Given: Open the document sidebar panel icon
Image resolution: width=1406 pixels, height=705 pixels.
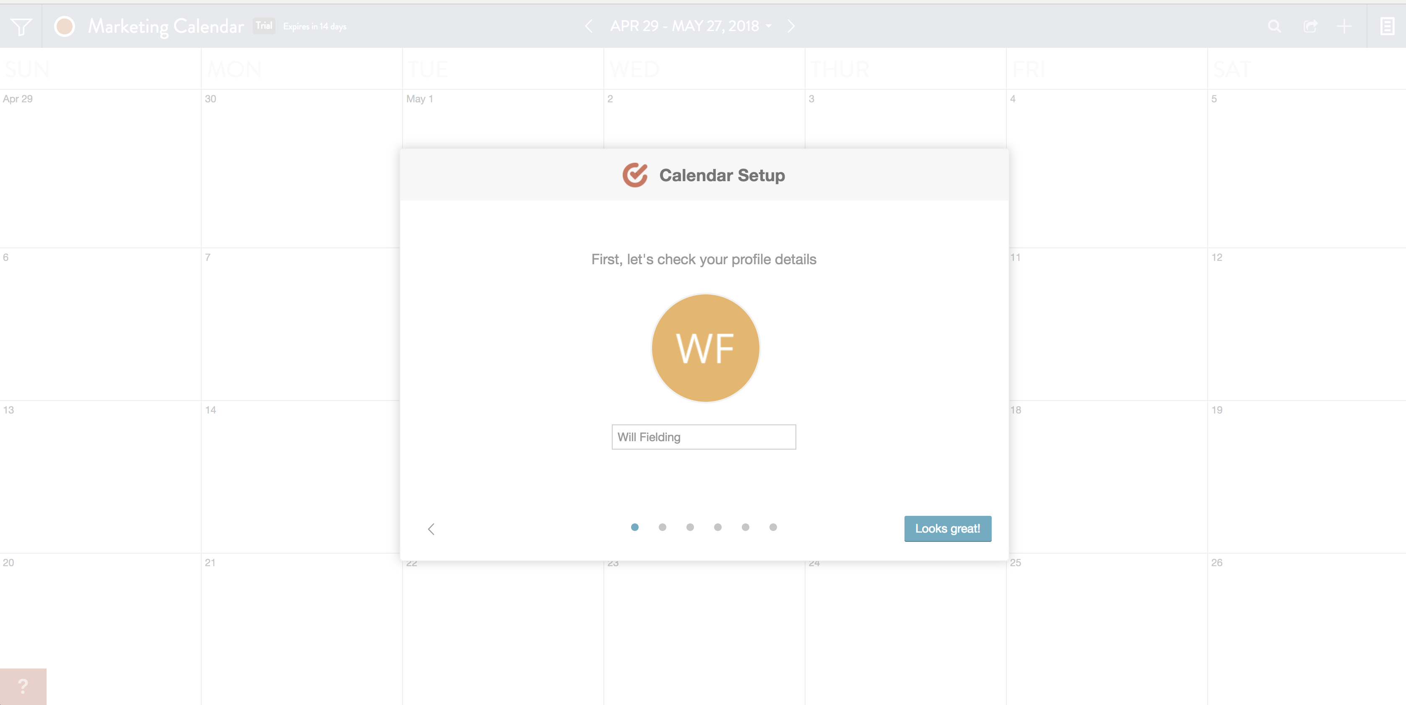Looking at the screenshot, I should click(x=1387, y=26).
